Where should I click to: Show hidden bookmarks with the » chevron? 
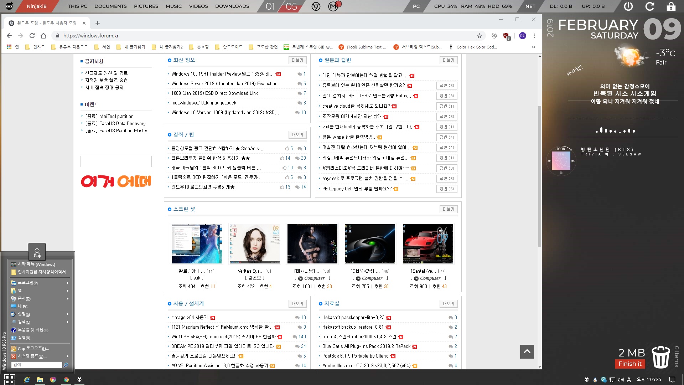(x=533, y=47)
